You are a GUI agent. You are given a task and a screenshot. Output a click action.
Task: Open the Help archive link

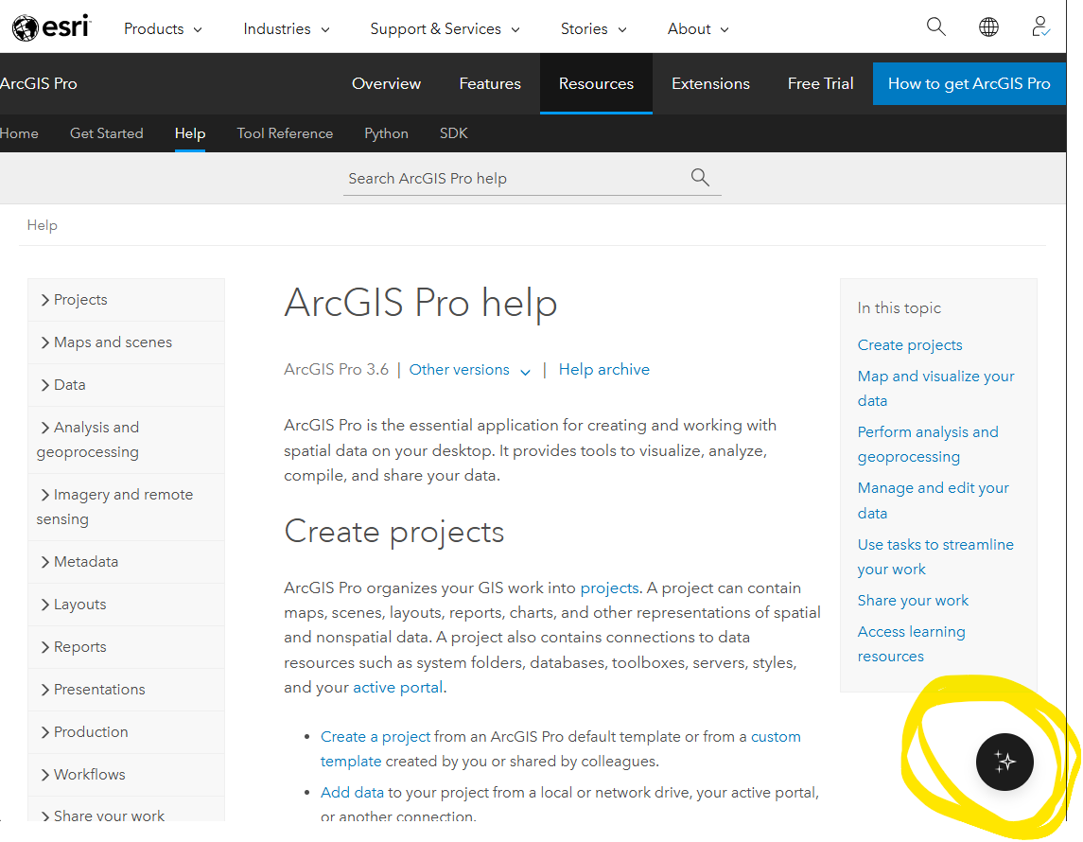[603, 370]
